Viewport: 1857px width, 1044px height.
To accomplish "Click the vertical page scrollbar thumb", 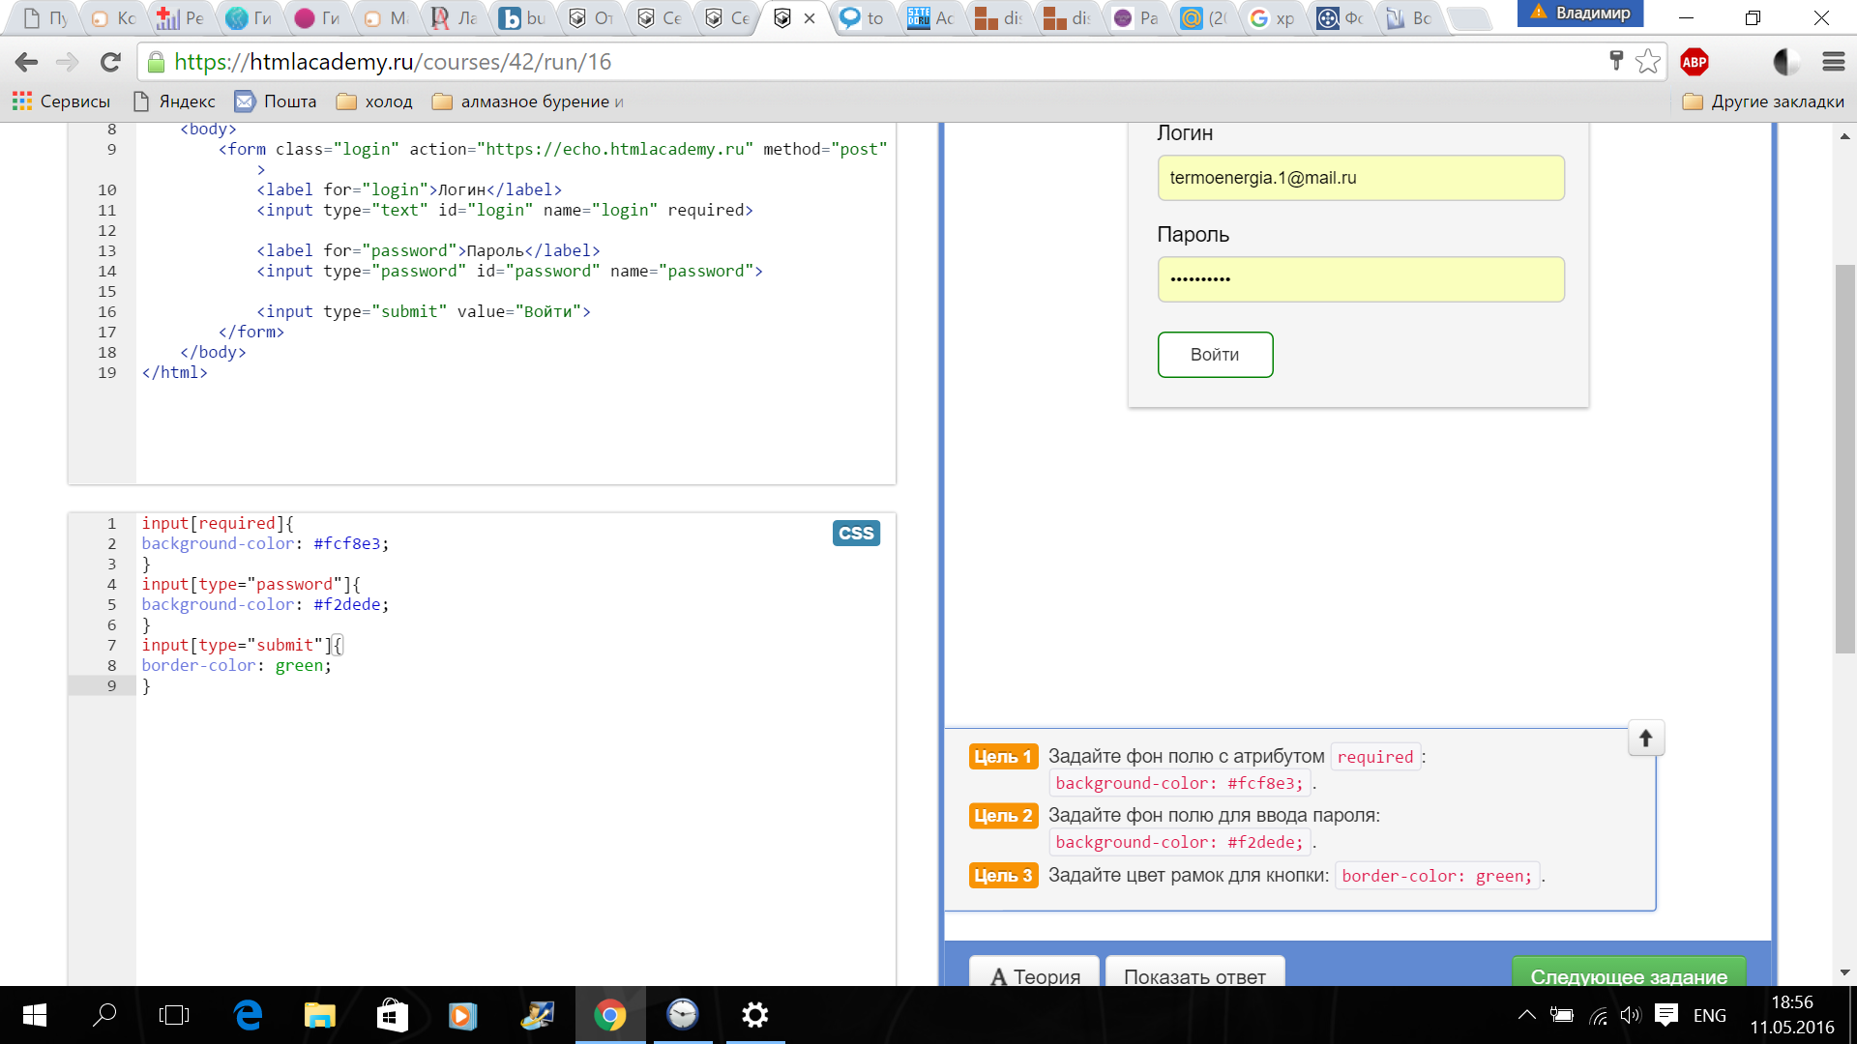I will pos(1844,458).
